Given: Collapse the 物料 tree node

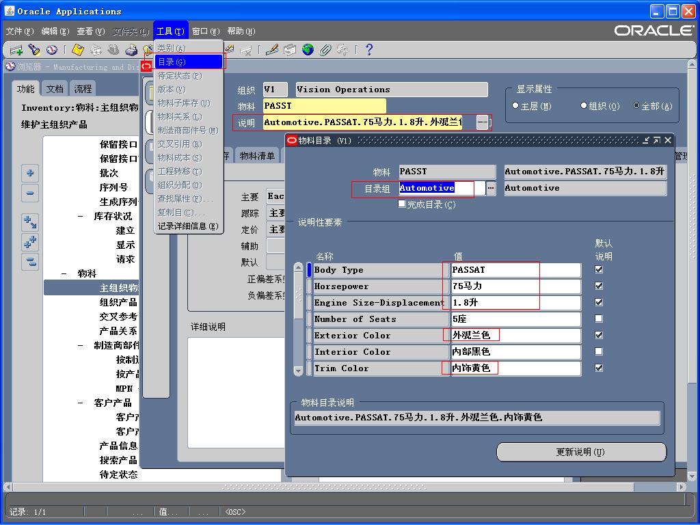Looking at the screenshot, I should click(x=64, y=273).
